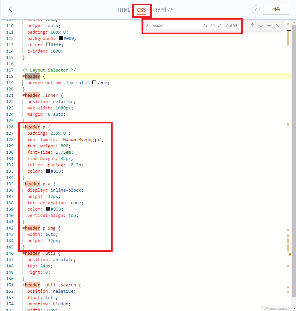Click the '2 of 59' match counter
This screenshot has height=311, width=296.
pos(231,25)
